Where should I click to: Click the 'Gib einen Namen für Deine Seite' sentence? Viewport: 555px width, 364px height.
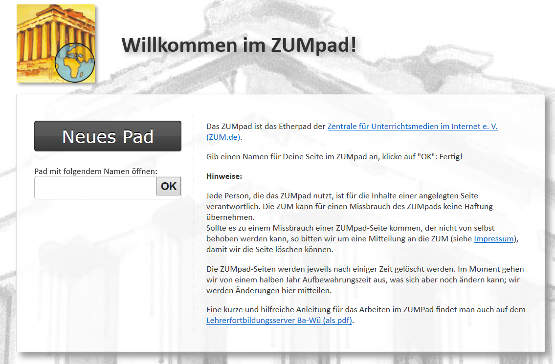click(334, 156)
